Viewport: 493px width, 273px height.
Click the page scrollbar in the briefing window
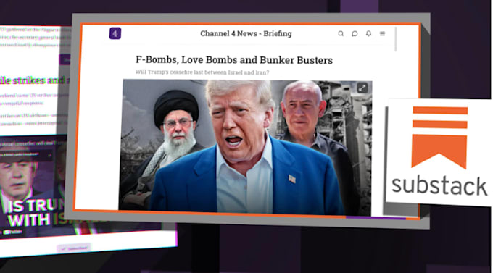(x=396, y=39)
